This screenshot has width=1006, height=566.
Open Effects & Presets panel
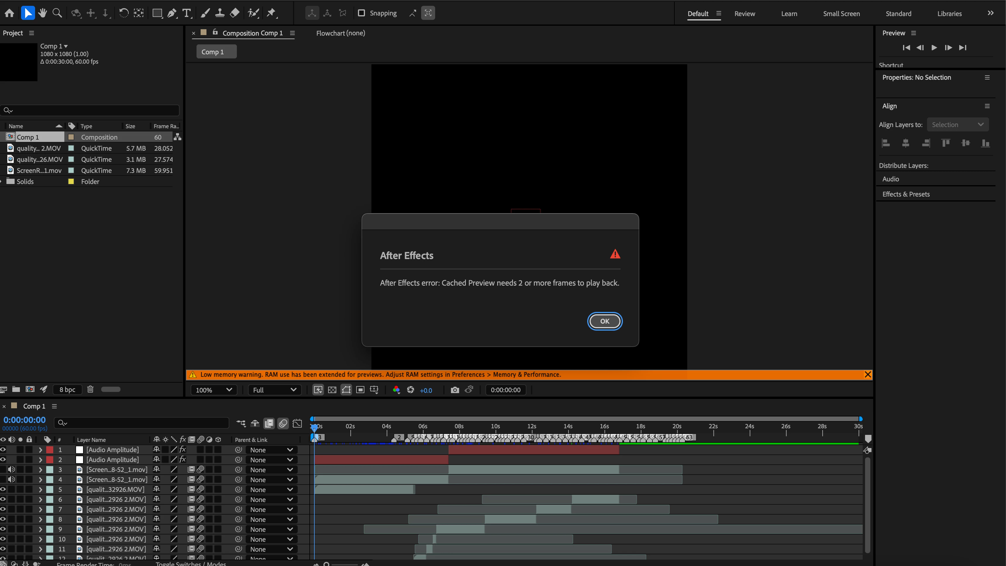906,194
